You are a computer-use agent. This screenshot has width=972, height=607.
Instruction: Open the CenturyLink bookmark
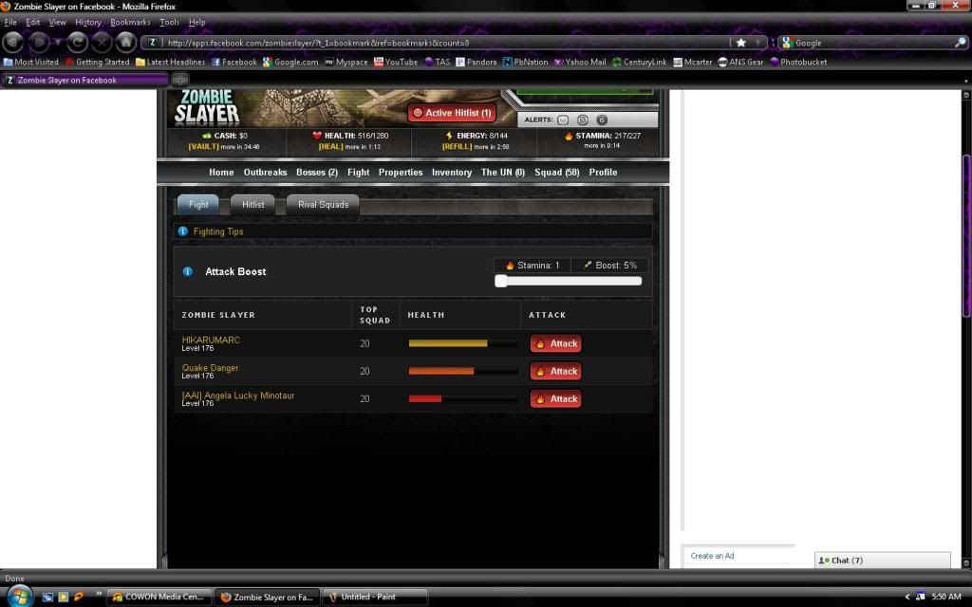pyautogui.click(x=639, y=62)
